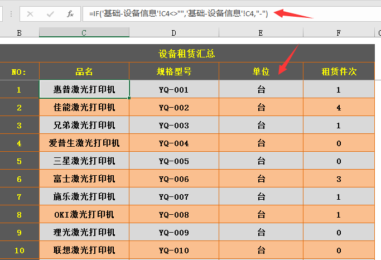Select column D header

pyautogui.click(x=174, y=32)
